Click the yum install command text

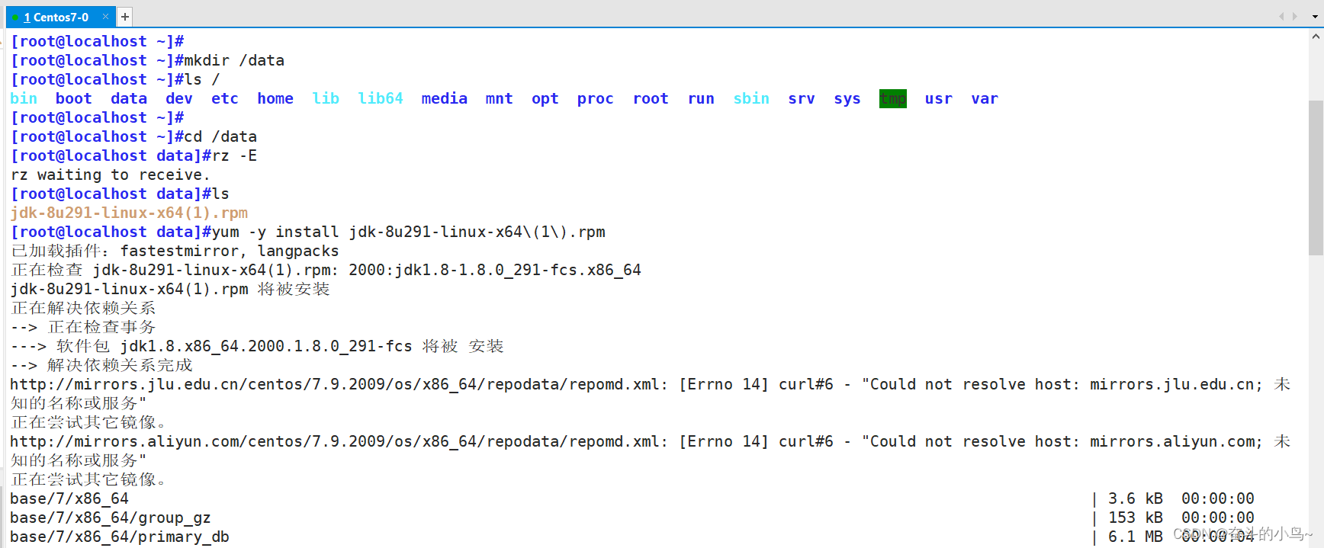[408, 232]
